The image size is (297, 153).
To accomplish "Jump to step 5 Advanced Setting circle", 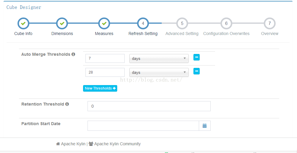I will [x=182, y=23].
